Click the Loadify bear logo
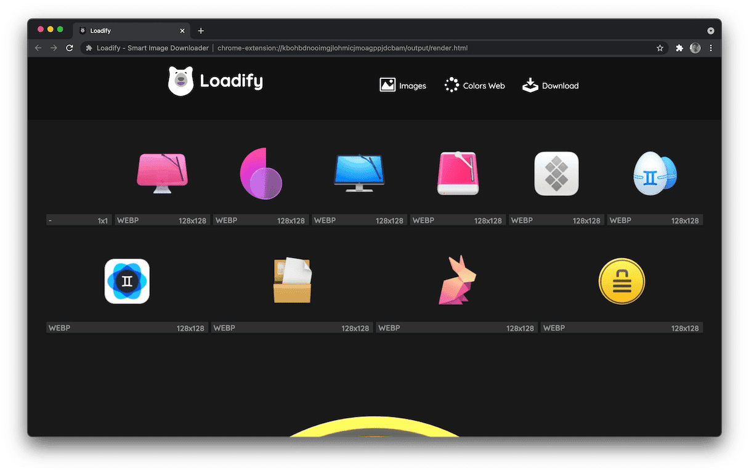Screen dimensions: 749x473 click(x=181, y=81)
